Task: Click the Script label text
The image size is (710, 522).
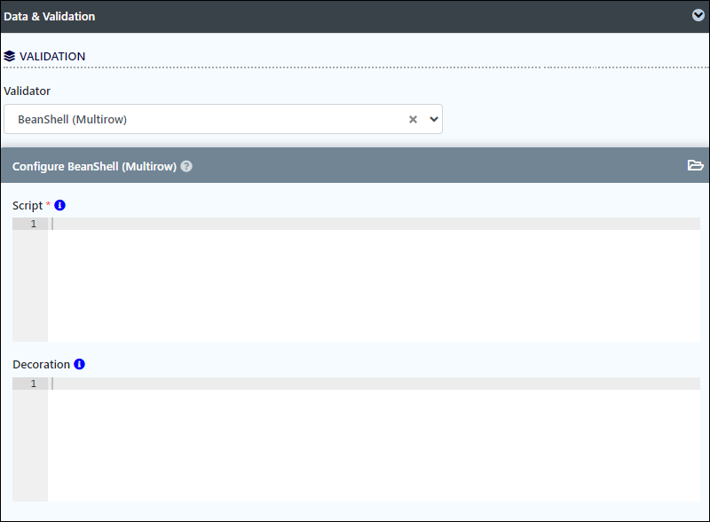Action: tap(28, 206)
